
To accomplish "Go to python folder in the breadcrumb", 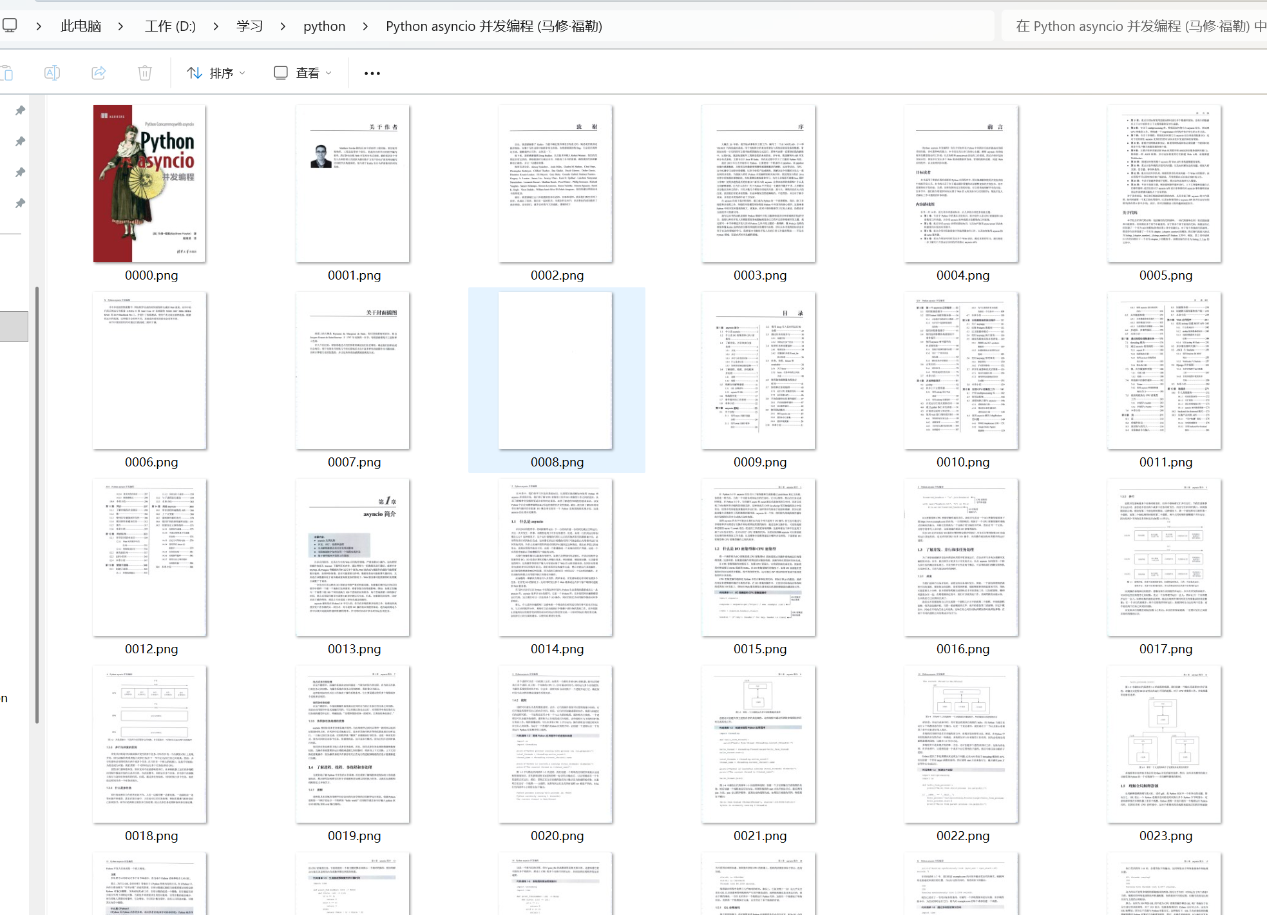I will [x=324, y=26].
